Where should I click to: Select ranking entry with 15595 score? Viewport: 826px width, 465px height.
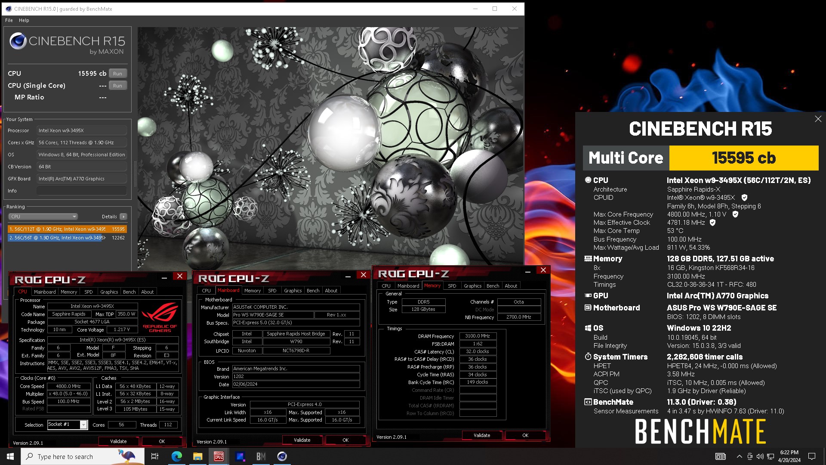tap(67, 229)
